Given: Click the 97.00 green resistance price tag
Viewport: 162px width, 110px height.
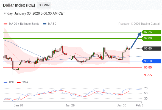Looking at the screenshot, I should pos(151,38).
